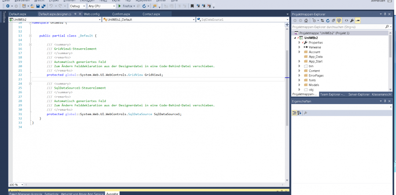Sync with active document icon in explorer
The image size is (396, 195).
[x=323, y=20]
